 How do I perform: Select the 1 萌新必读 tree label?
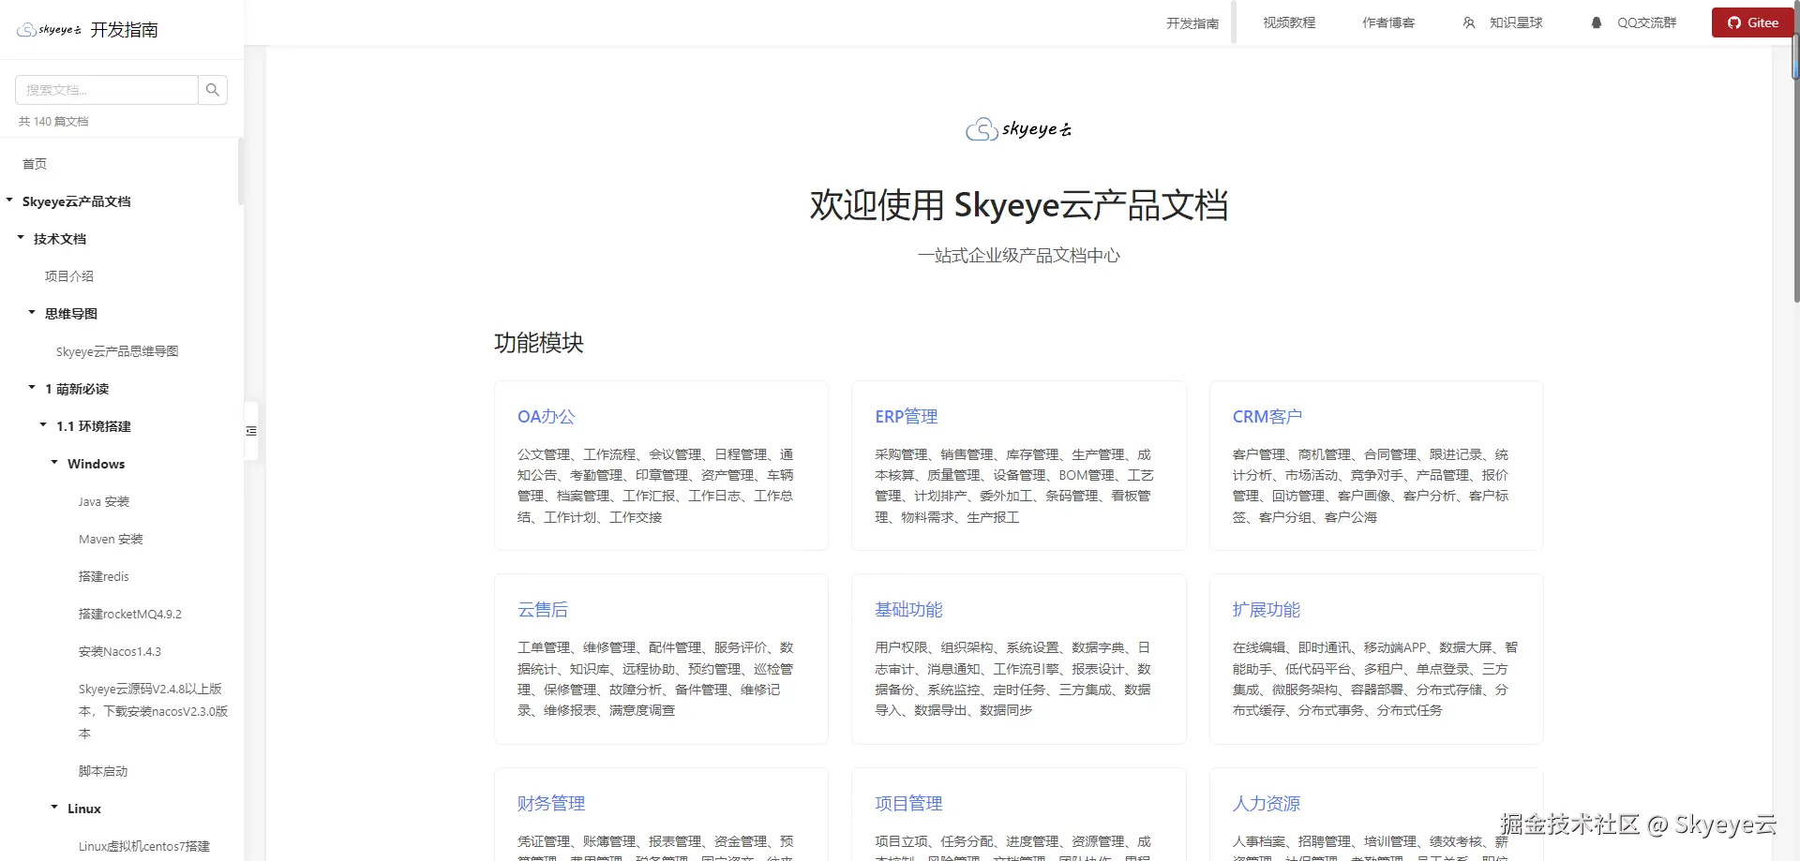point(77,389)
